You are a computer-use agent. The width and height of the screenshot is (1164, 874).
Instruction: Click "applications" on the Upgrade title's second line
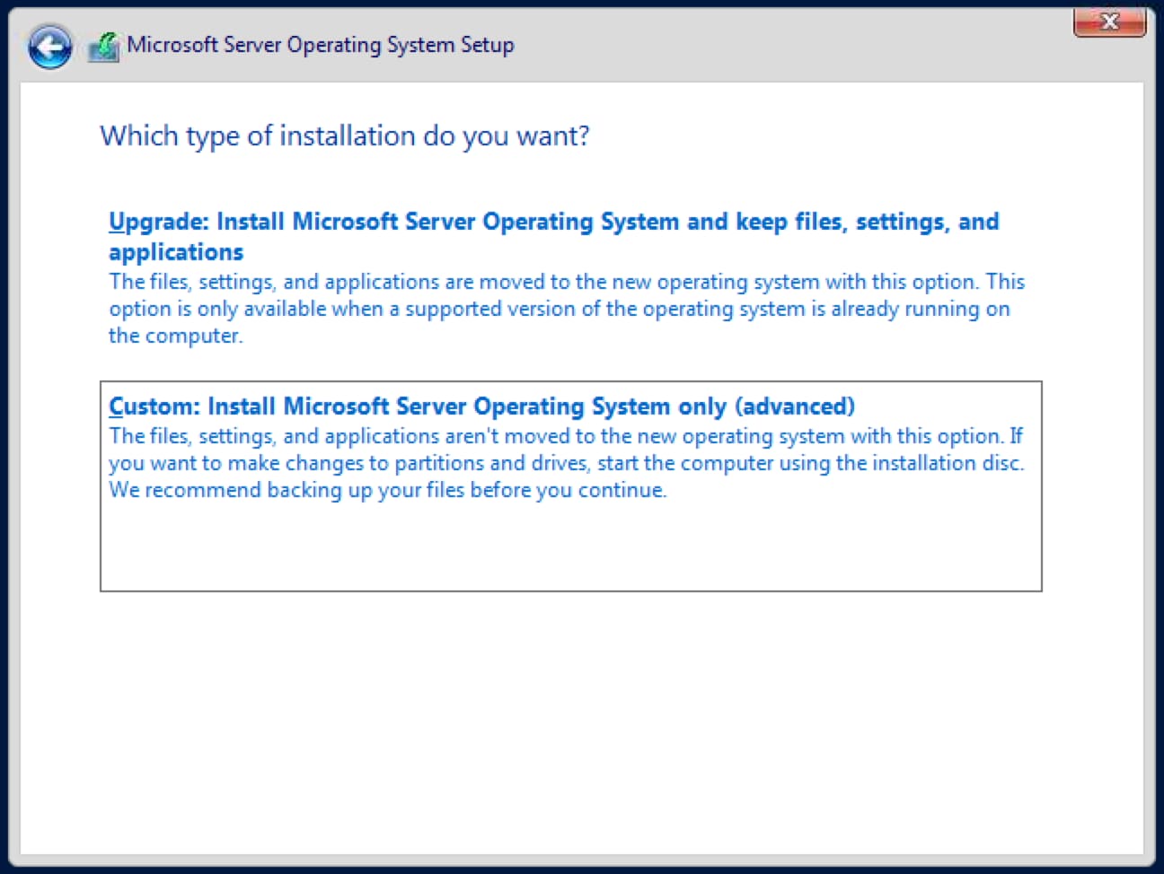(x=176, y=252)
